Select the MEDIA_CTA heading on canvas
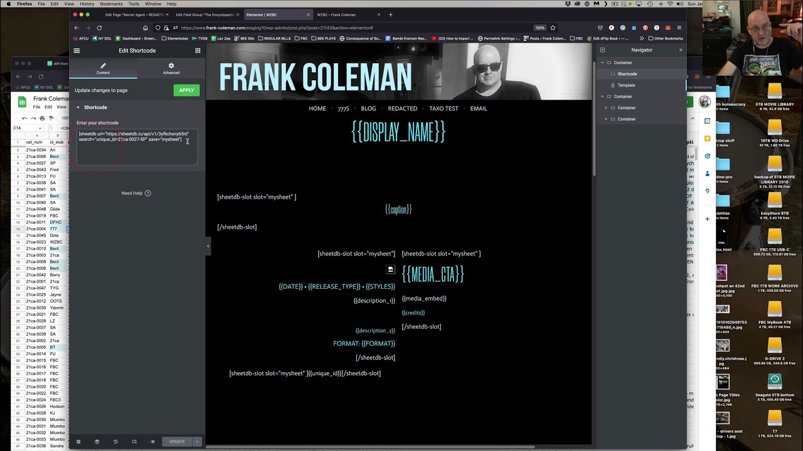 pos(433,274)
